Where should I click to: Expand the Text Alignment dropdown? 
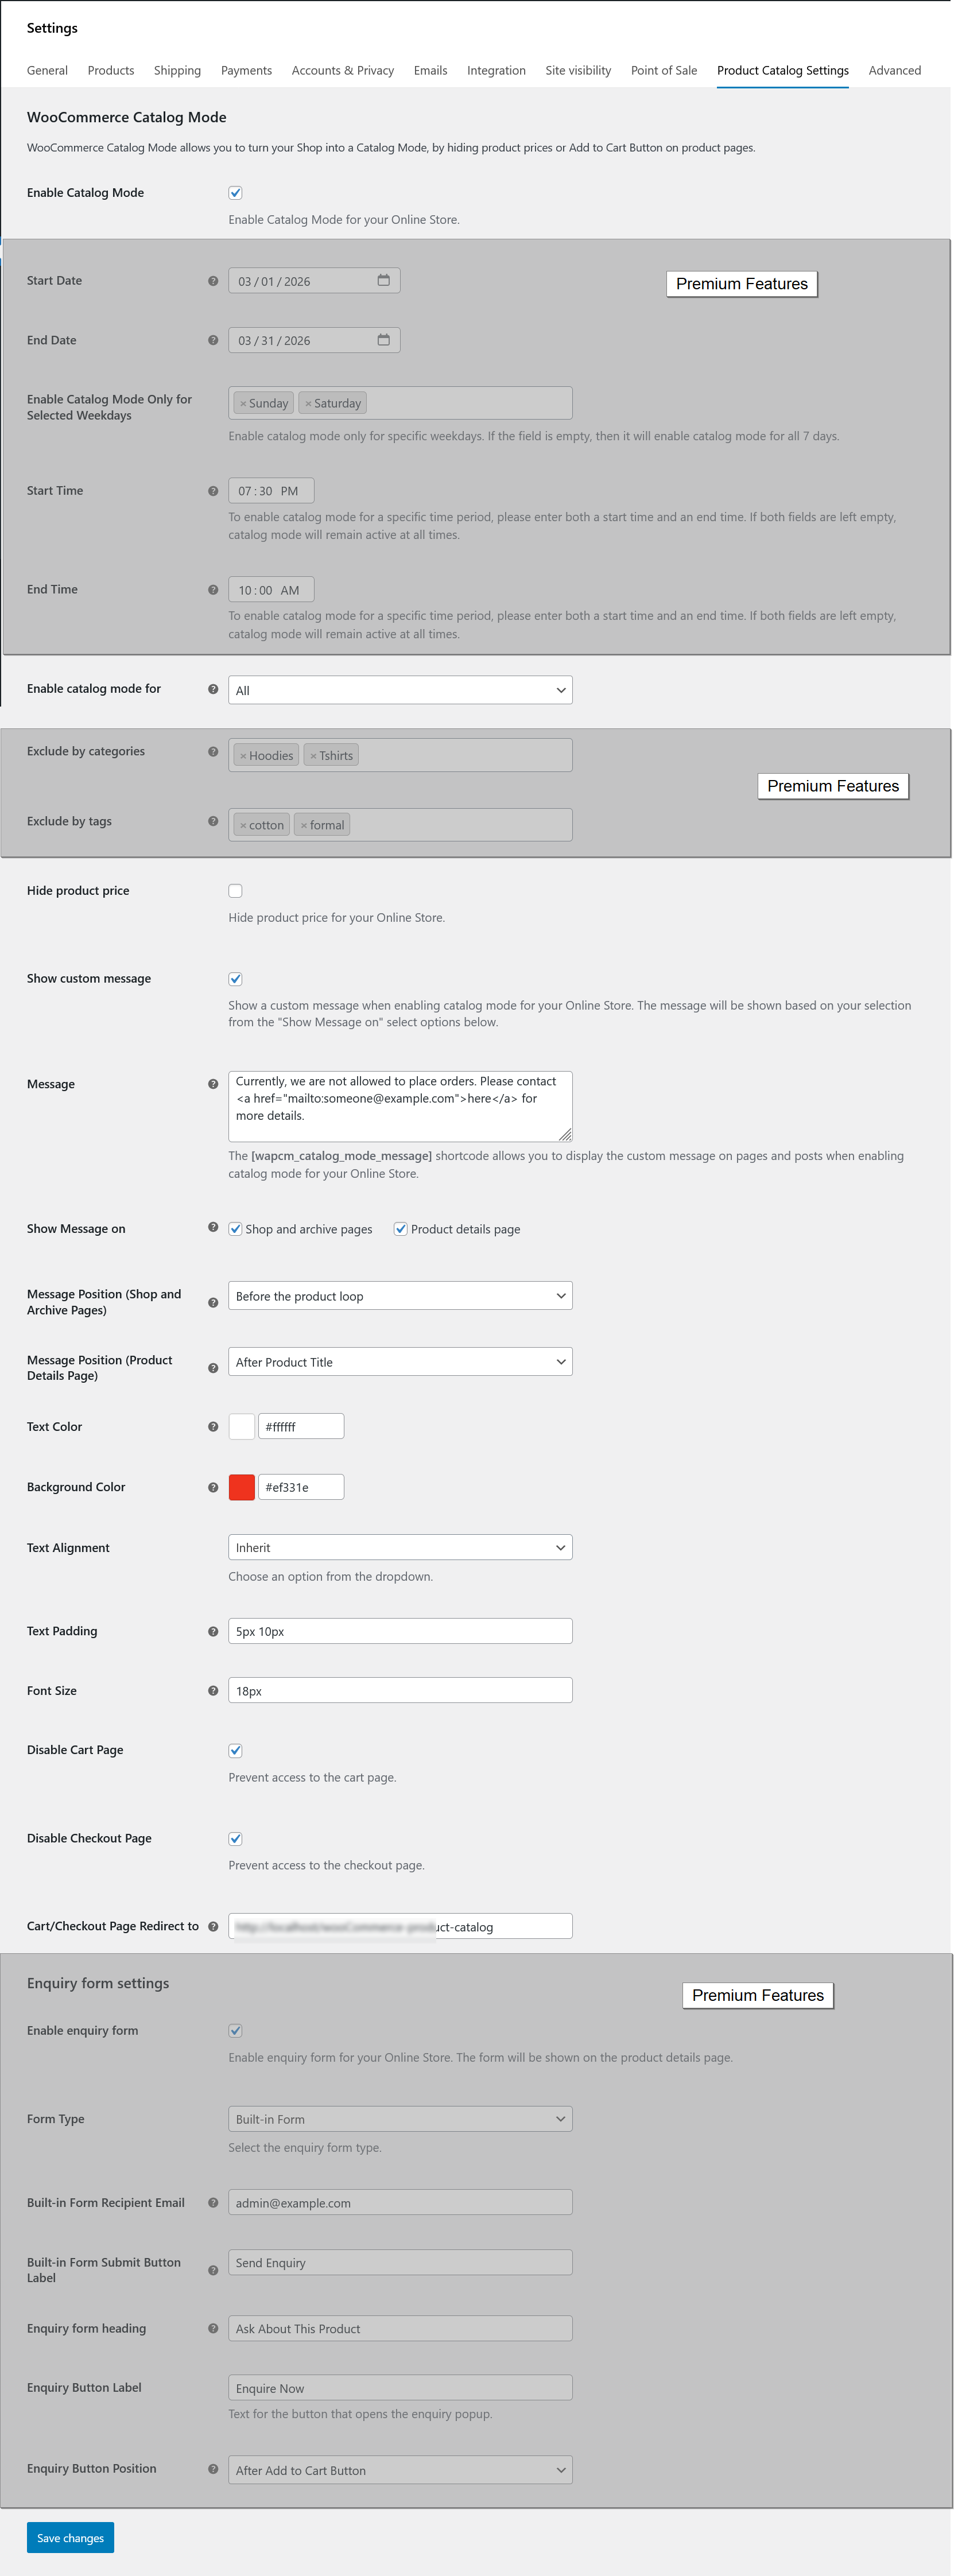click(400, 1548)
